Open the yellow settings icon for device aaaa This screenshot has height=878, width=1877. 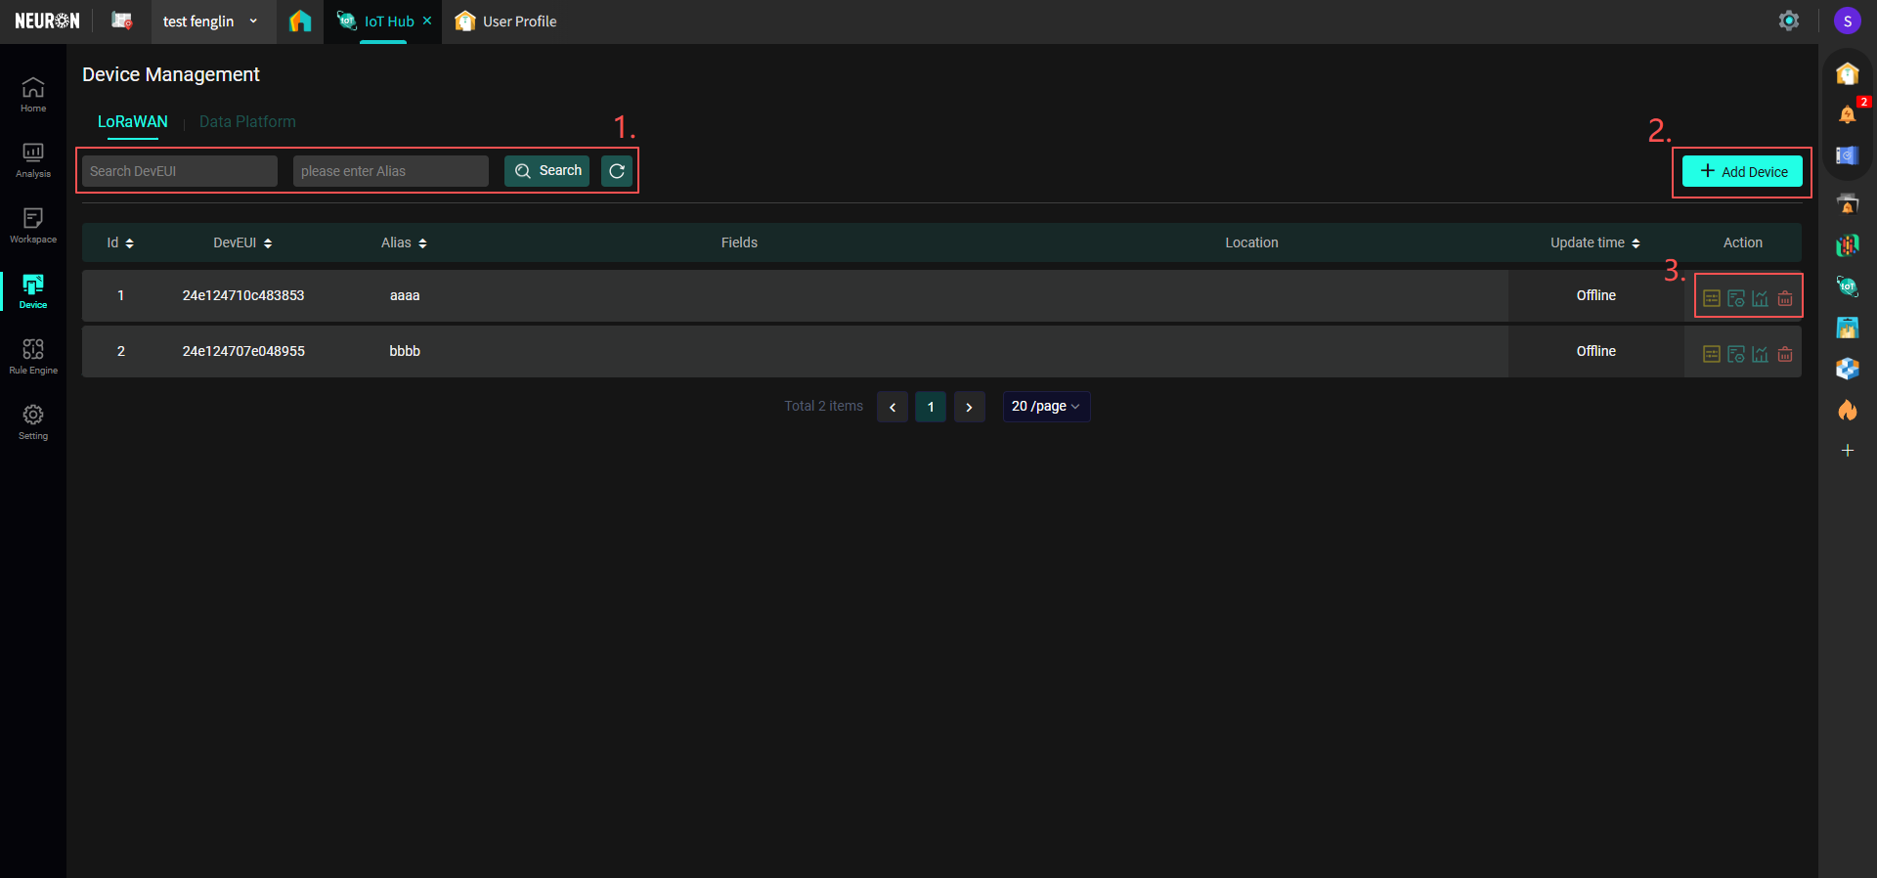pyautogui.click(x=1712, y=299)
